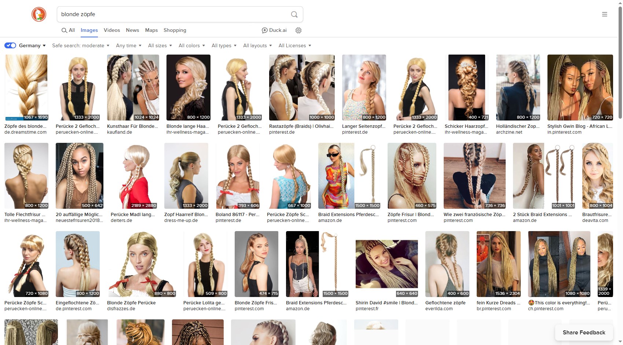Viewport: 623px width, 345px height.
Task: Follow the dress-me-up.de source link
Action: tap(181, 220)
